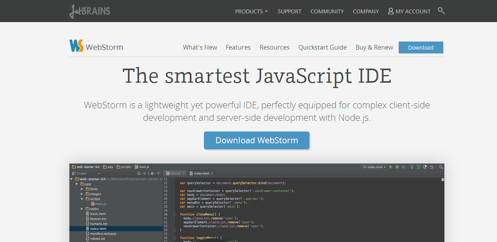
Task: Open the index.html run configuration dropdown
Action: pos(375,167)
